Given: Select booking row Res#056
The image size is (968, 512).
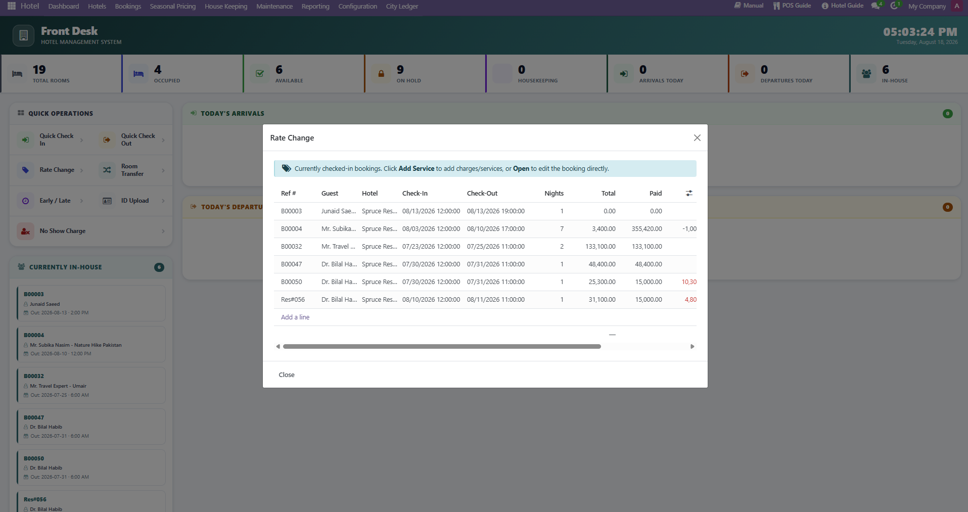Looking at the screenshot, I should 485,300.
